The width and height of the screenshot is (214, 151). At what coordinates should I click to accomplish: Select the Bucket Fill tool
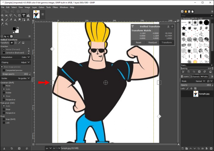coord(2,20)
